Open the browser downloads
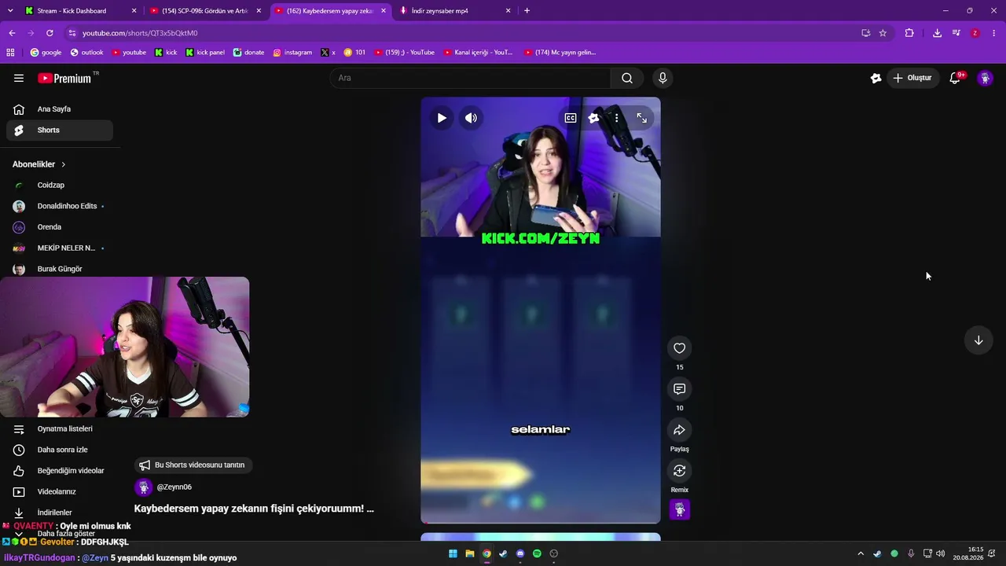 pos(937,33)
